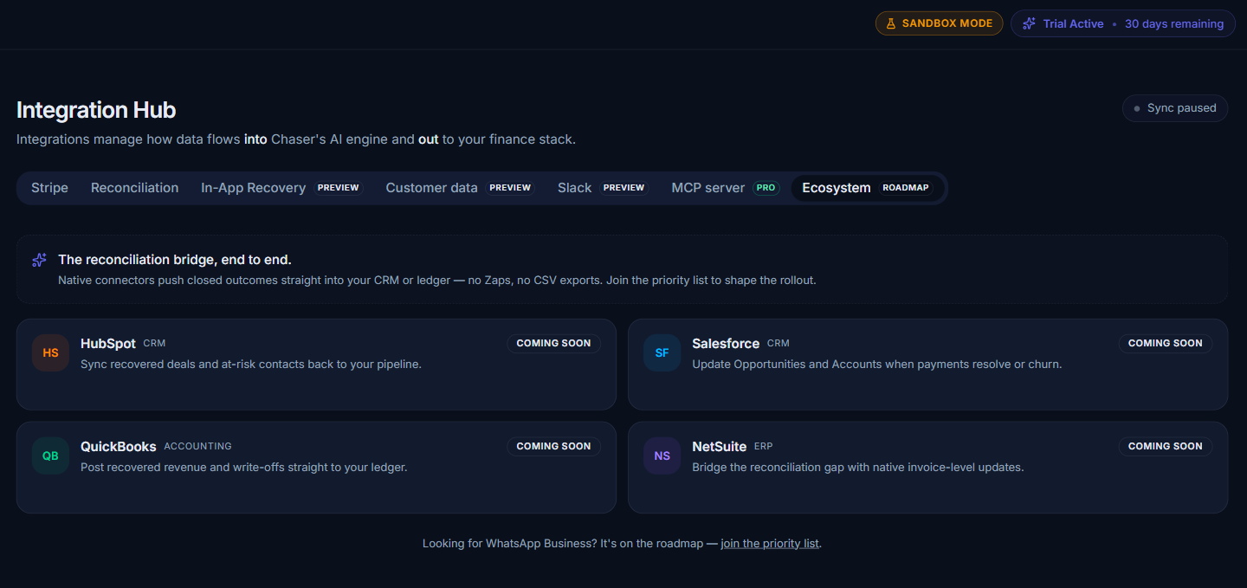
Task: Click the Salesforce SF logo icon
Action: [x=662, y=352]
